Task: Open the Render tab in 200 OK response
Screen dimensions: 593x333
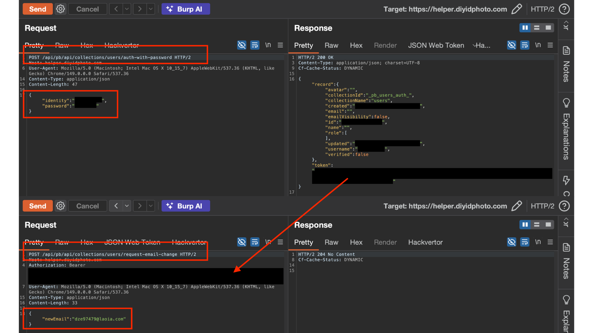Action: click(x=385, y=45)
